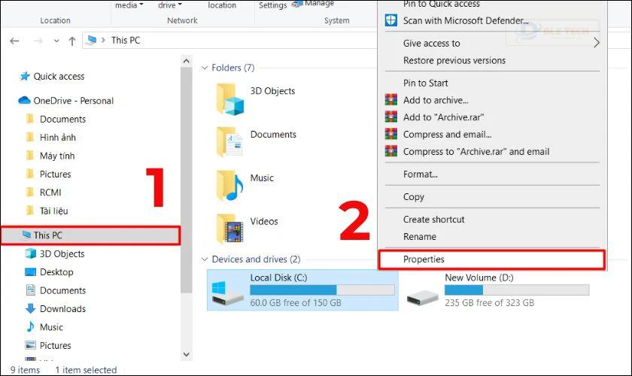This screenshot has width=632, height=376.
Task: Select Pictures under OneDrive in sidebar
Action: [x=55, y=174]
